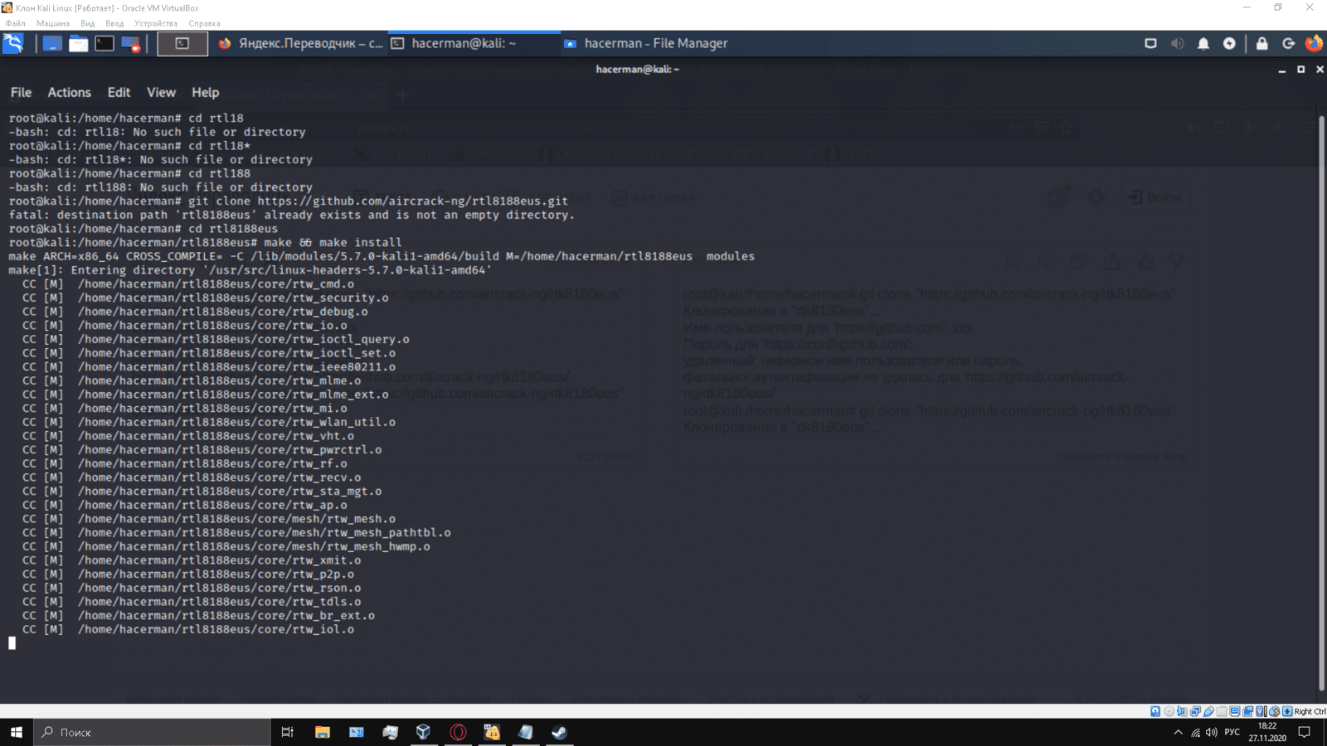Viewport: 1327px width, 746px height.
Task: Open the terminal Edit menu
Action: click(x=119, y=92)
